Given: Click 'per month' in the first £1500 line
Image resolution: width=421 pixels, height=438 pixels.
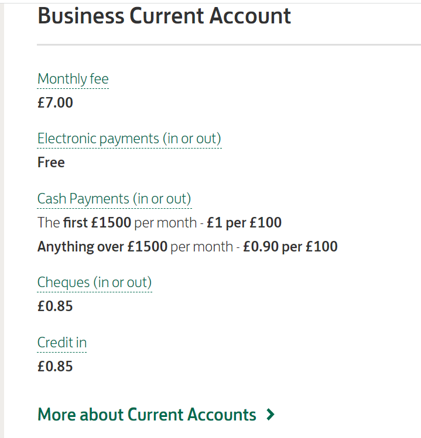Looking at the screenshot, I should tap(165, 223).
